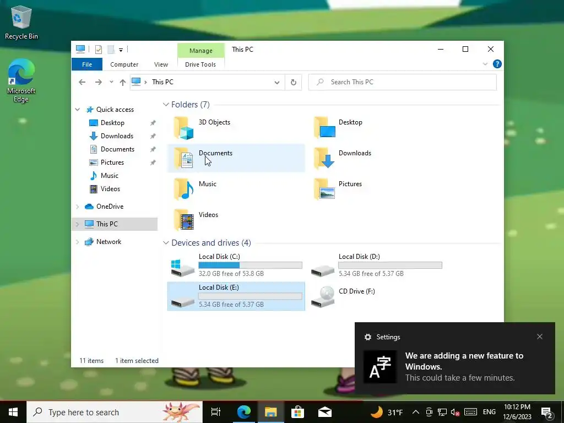564x423 pixels.
Task: Expand the This PC tree node
Action: (77, 224)
